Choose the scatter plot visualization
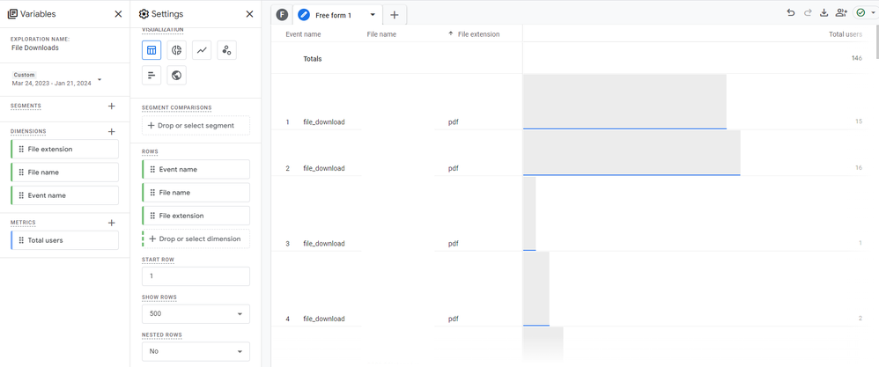 coord(226,50)
